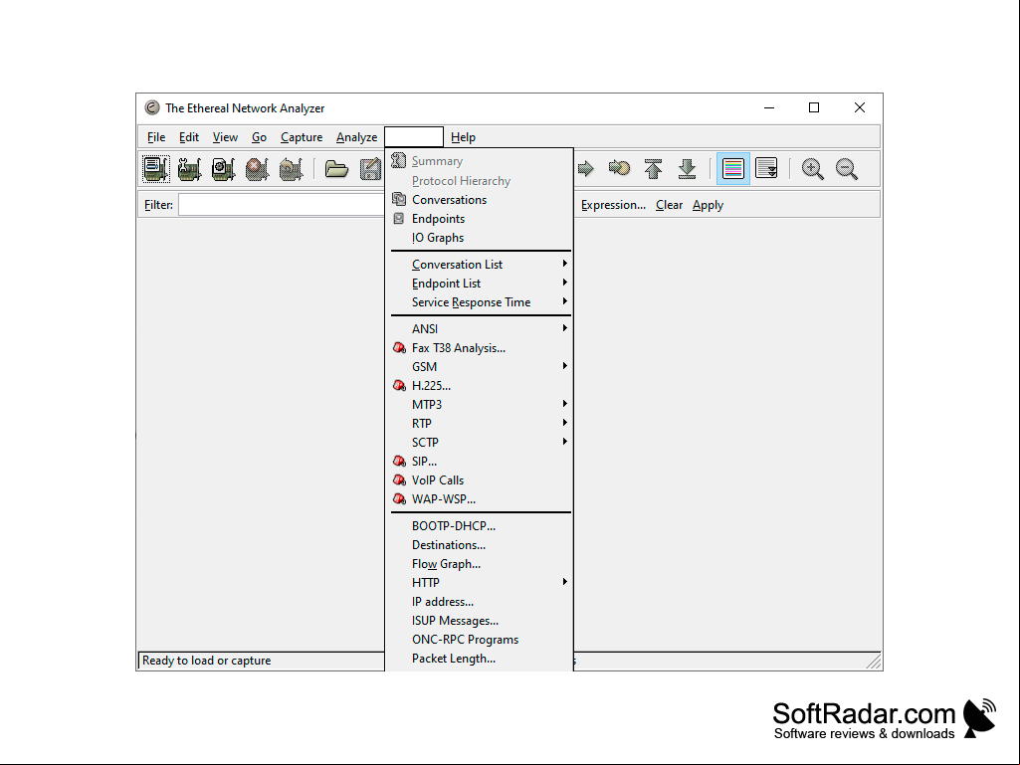Click the Expression... button
1020x765 pixels.
pyautogui.click(x=613, y=205)
